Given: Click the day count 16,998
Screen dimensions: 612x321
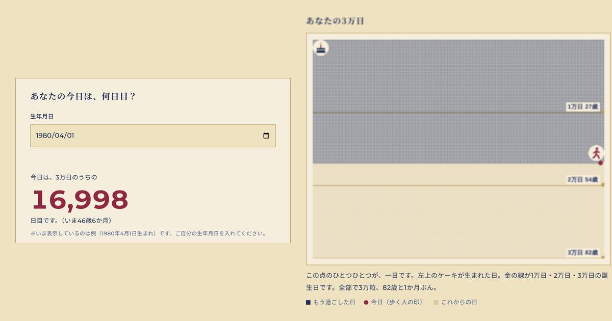Looking at the screenshot, I should (80, 200).
